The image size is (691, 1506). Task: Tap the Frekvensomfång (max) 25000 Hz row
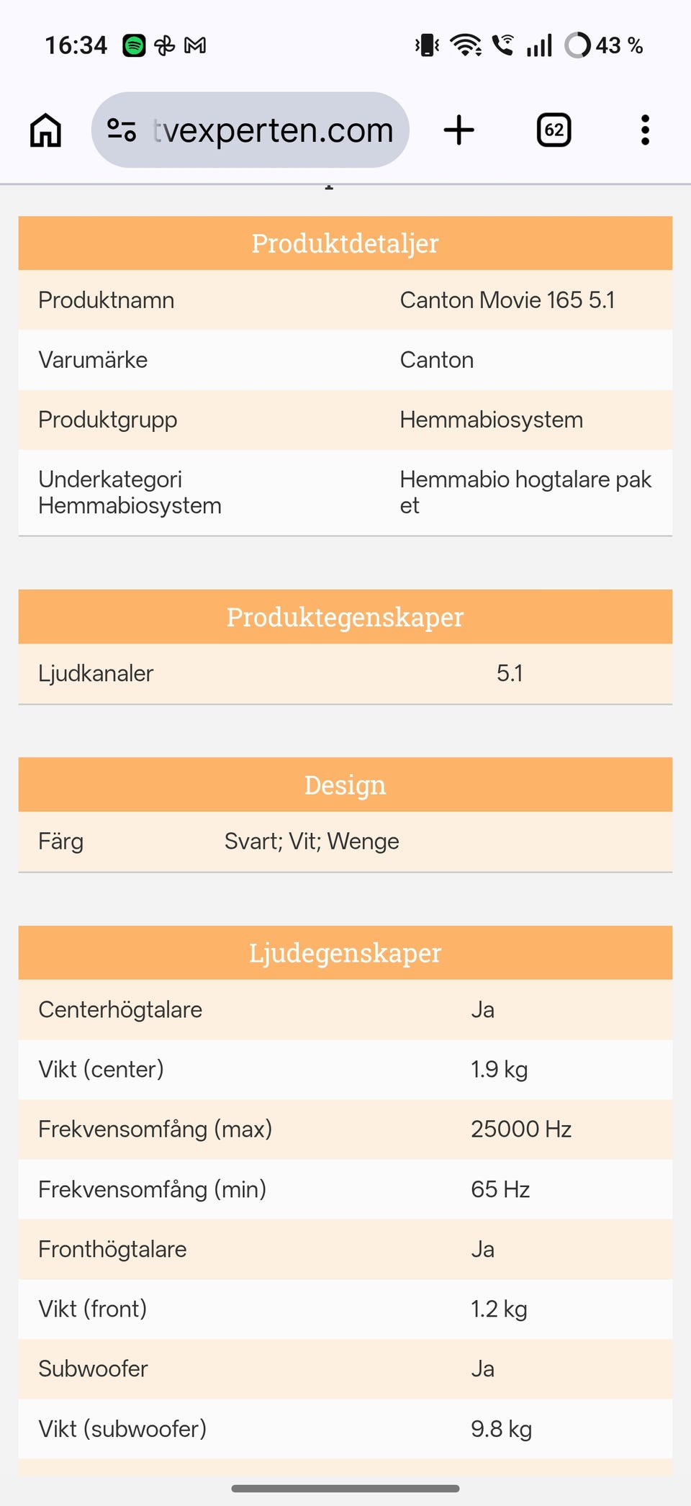tap(345, 1129)
